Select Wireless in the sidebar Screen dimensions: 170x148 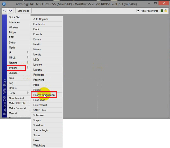click(13, 27)
